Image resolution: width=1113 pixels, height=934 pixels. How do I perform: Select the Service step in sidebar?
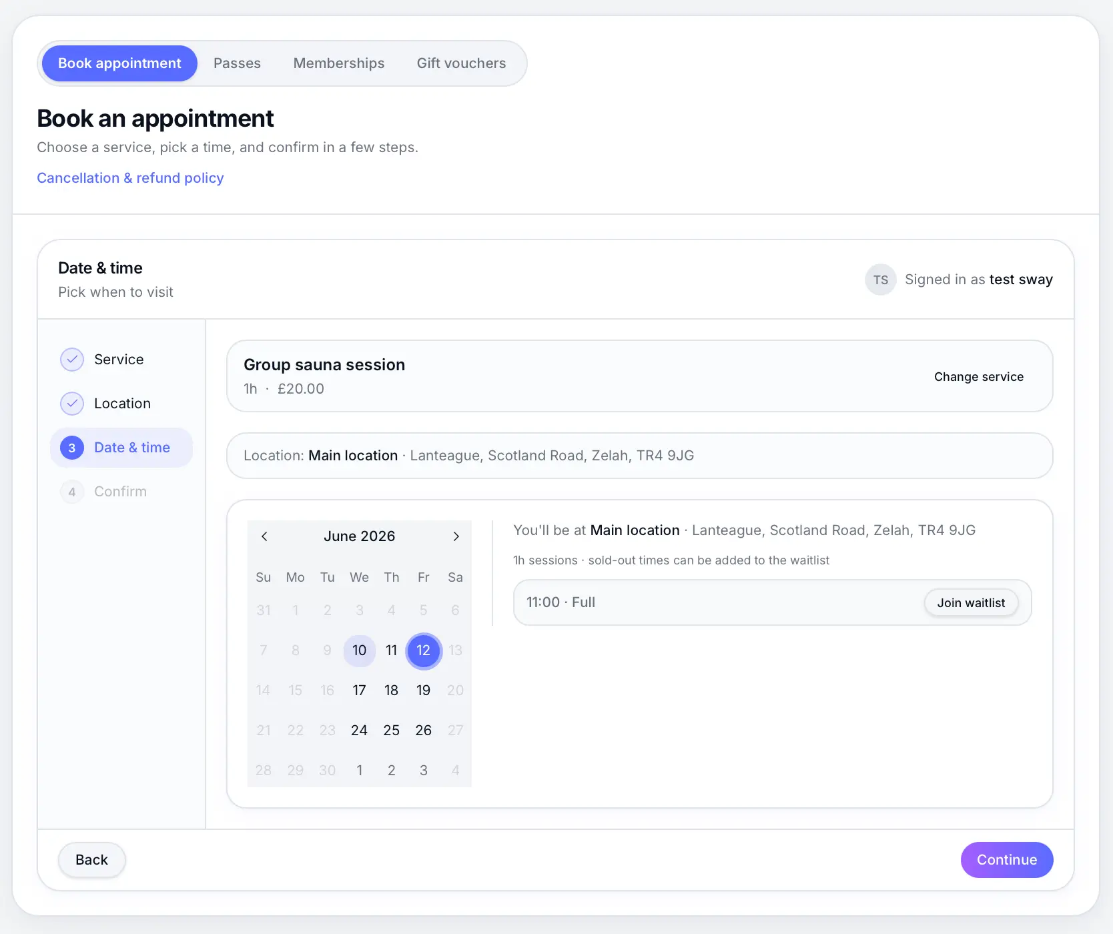(121, 360)
